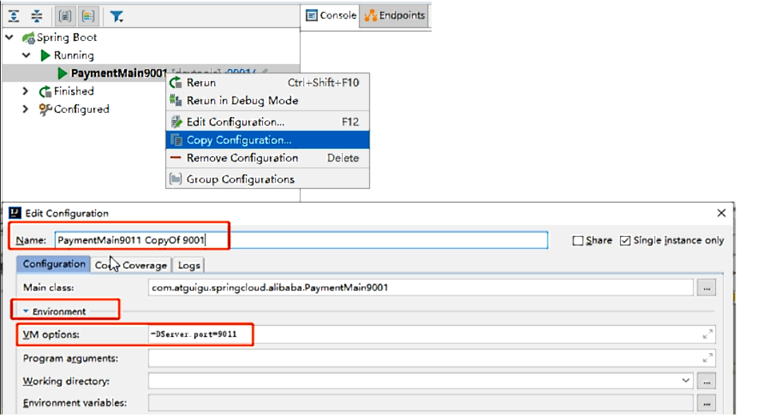Image resolution: width=783 pixels, height=418 pixels.
Task: Click the VM options input field
Action: (431, 334)
